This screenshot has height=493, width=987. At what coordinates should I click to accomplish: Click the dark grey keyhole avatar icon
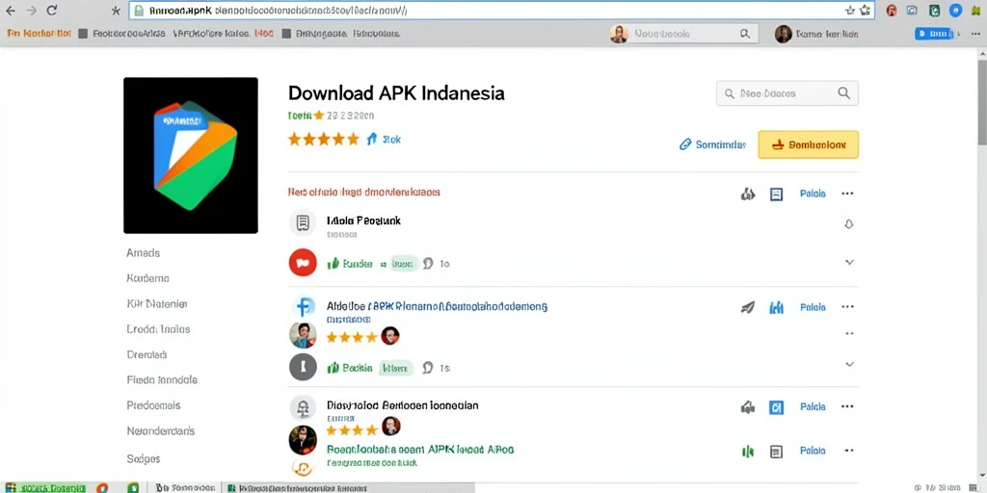(x=303, y=367)
